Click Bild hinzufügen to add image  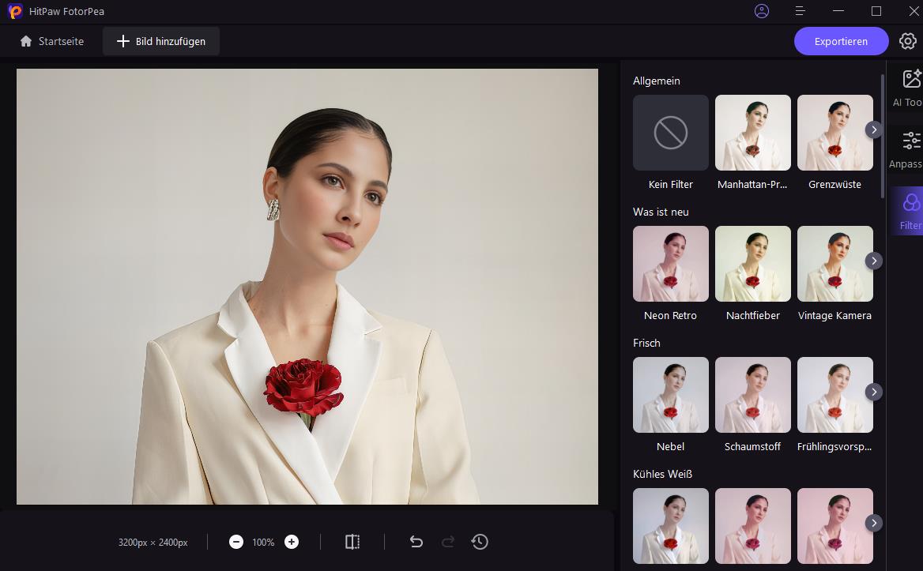(161, 41)
